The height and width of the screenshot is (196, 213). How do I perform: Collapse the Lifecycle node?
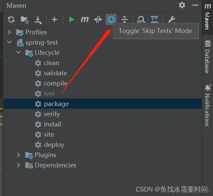click(18, 52)
